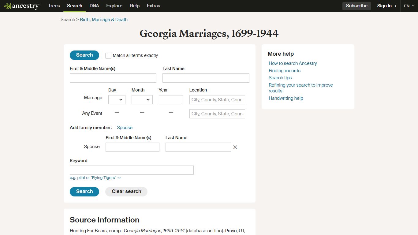
Task: Open the Marriage Day dropdown
Action: [117, 100]
